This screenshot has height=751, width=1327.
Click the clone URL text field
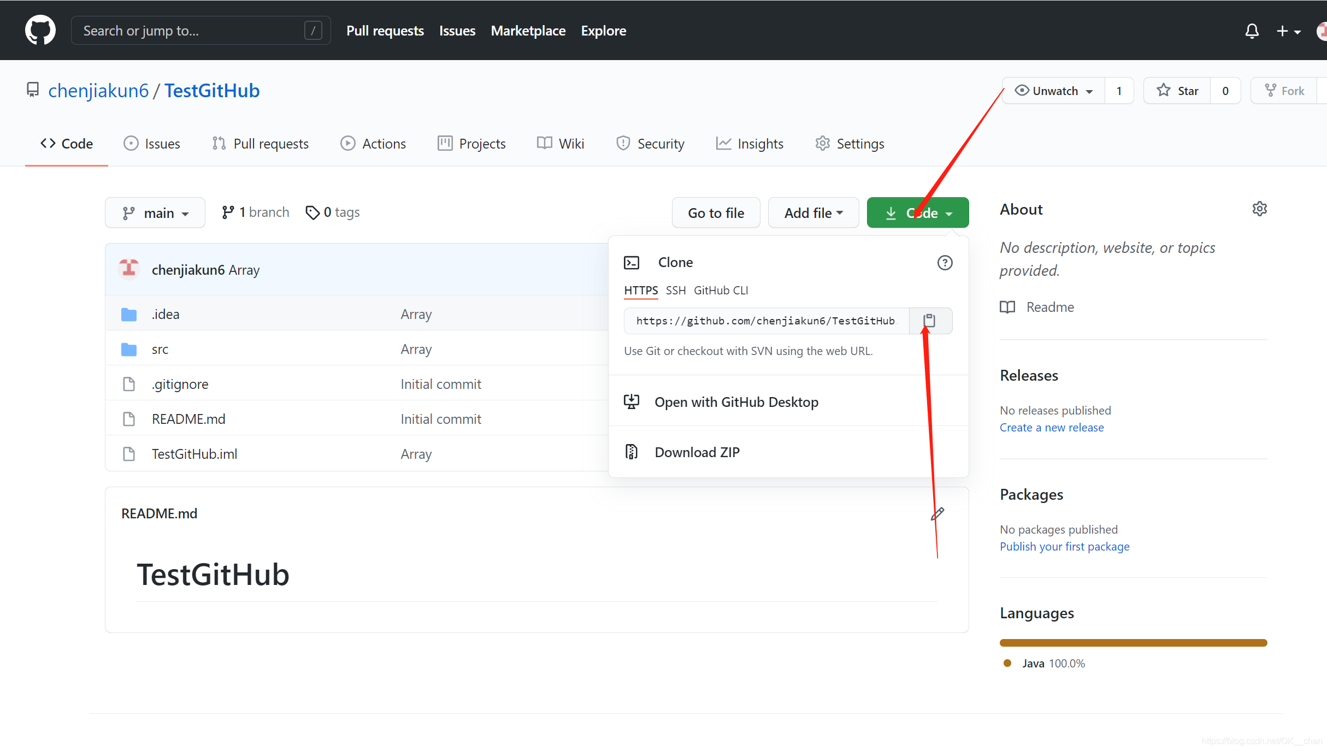pos(766,321)
